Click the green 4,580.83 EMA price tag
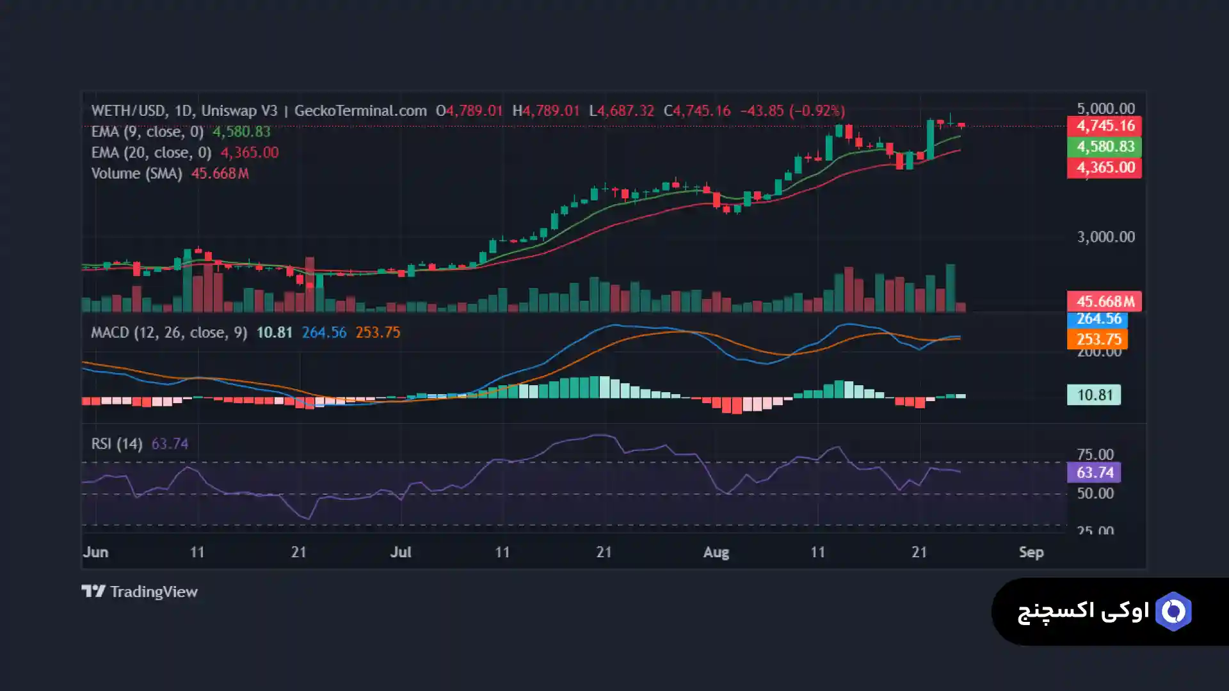Screen dimensions: 1229x691 coord(1104,147)
